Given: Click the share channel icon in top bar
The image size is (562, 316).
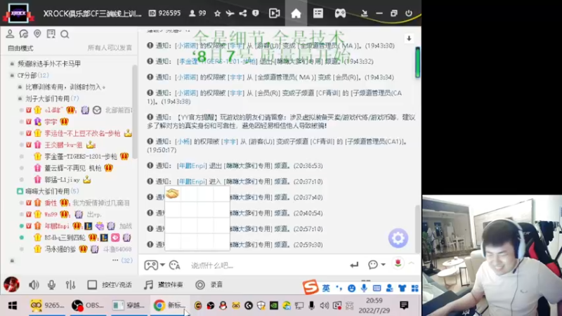Looking at the screenshot, I should click(242, 13).
